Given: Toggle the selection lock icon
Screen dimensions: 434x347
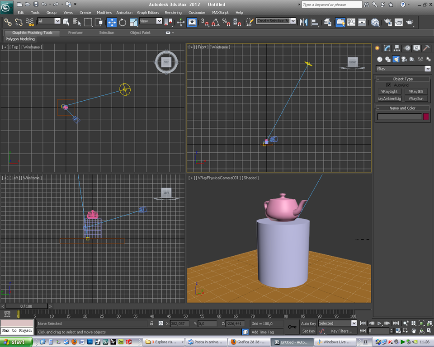Looking at the screenshot, I should [x=152, y=323].
